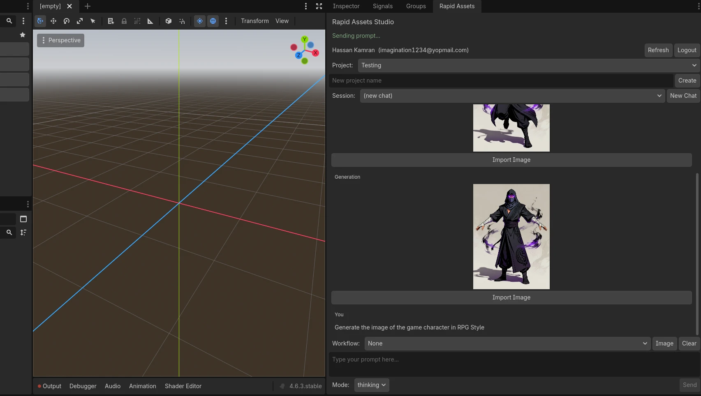
Task: Open the Mode dropdown set to thinking
Action: tap(372, 385)
